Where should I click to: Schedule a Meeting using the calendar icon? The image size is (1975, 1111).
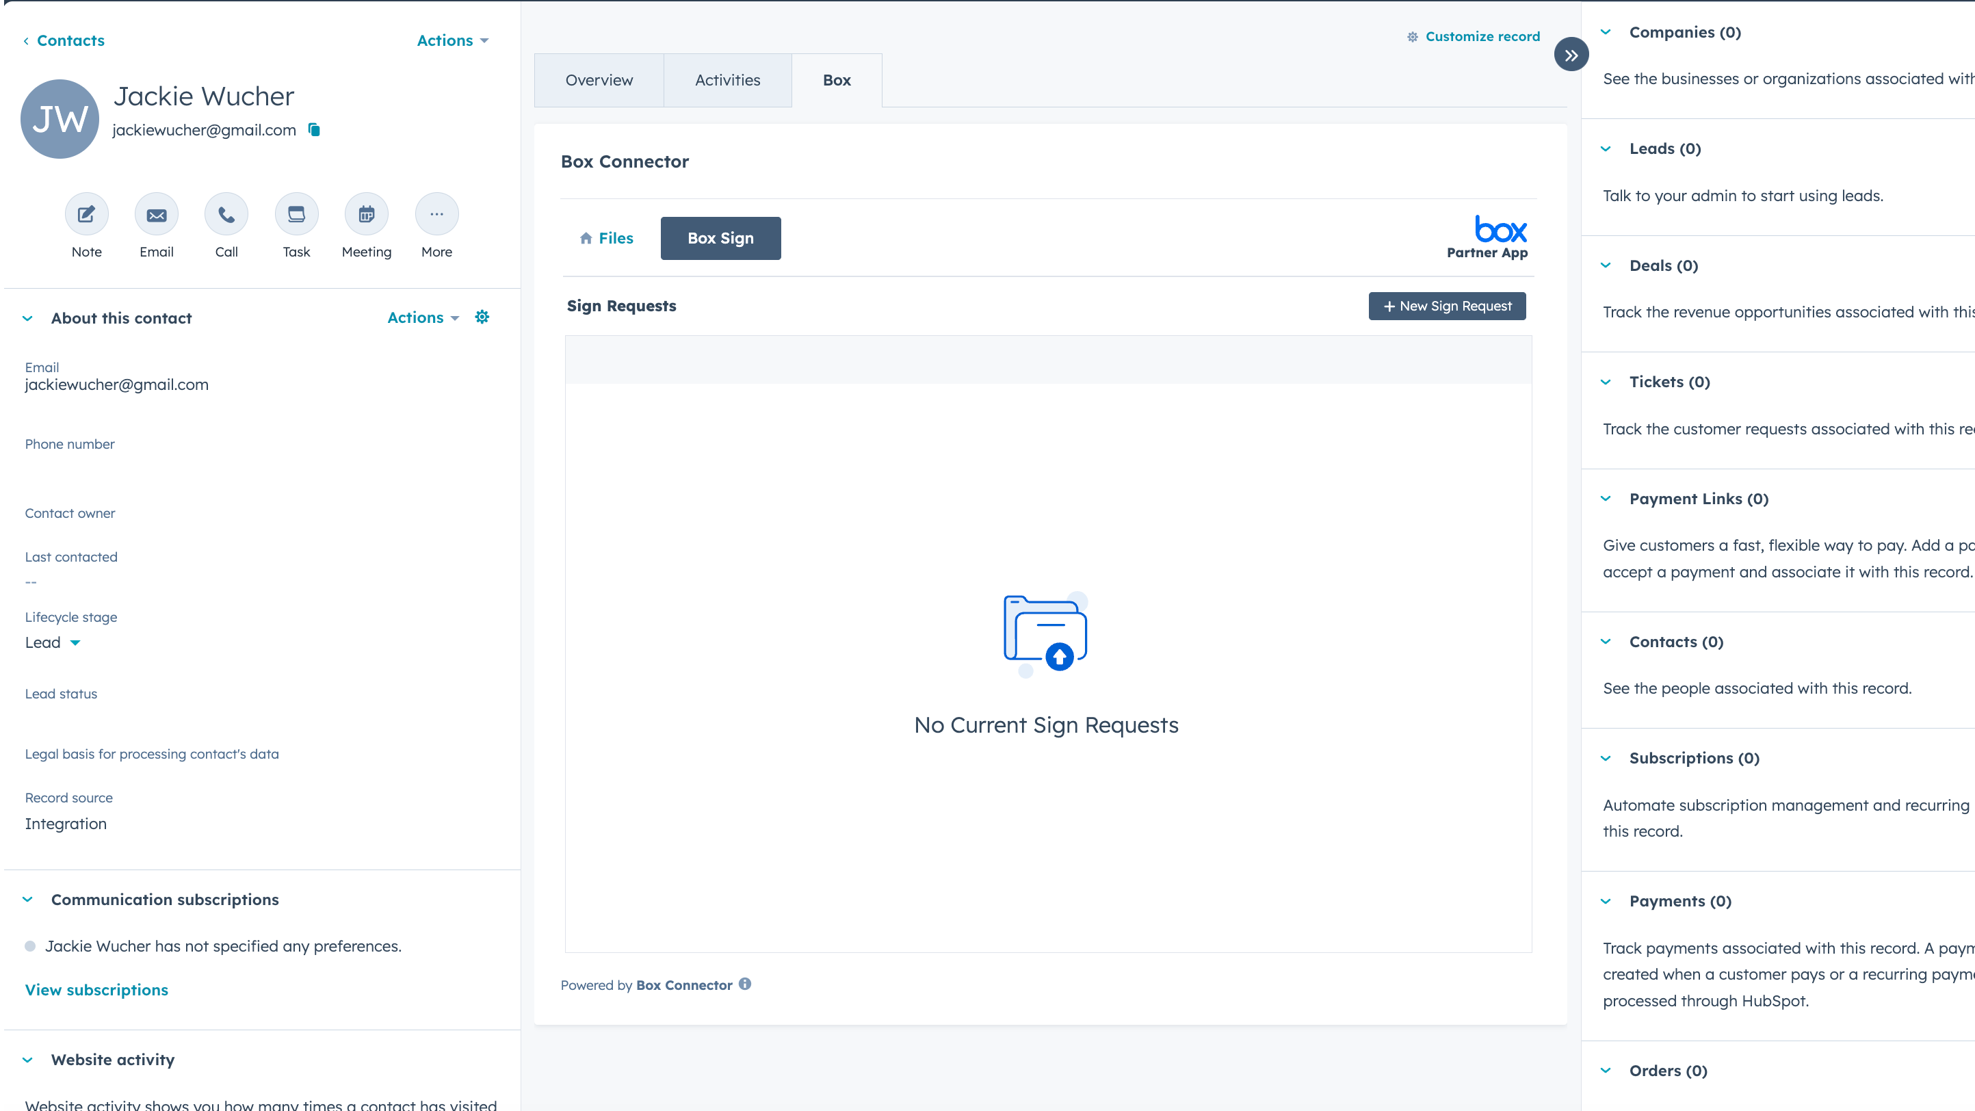coord(367,214)
